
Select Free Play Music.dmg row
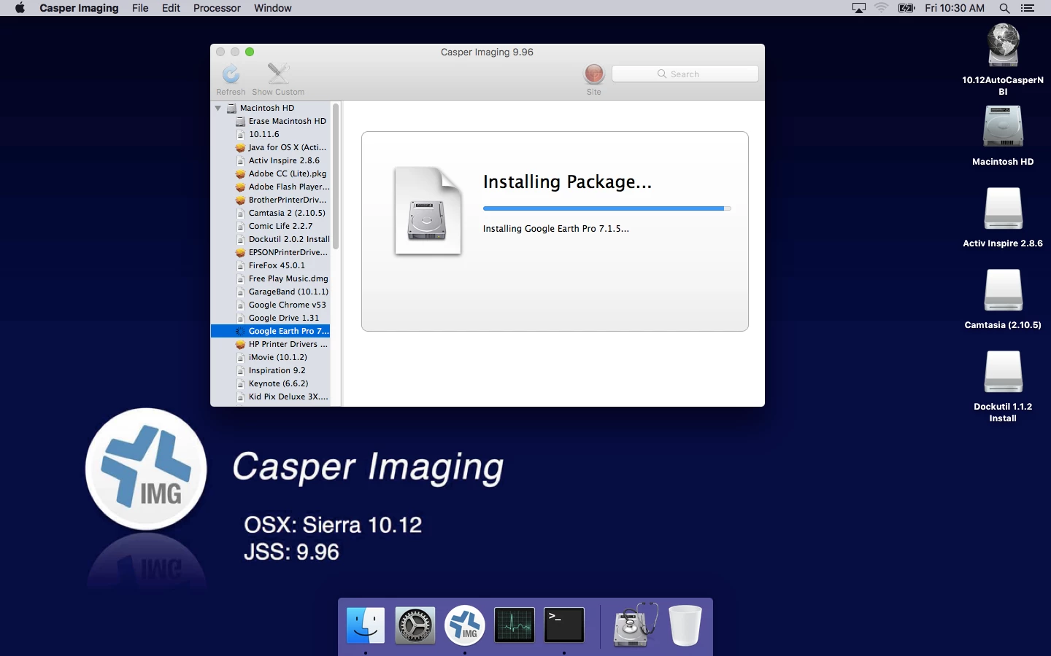271,278
